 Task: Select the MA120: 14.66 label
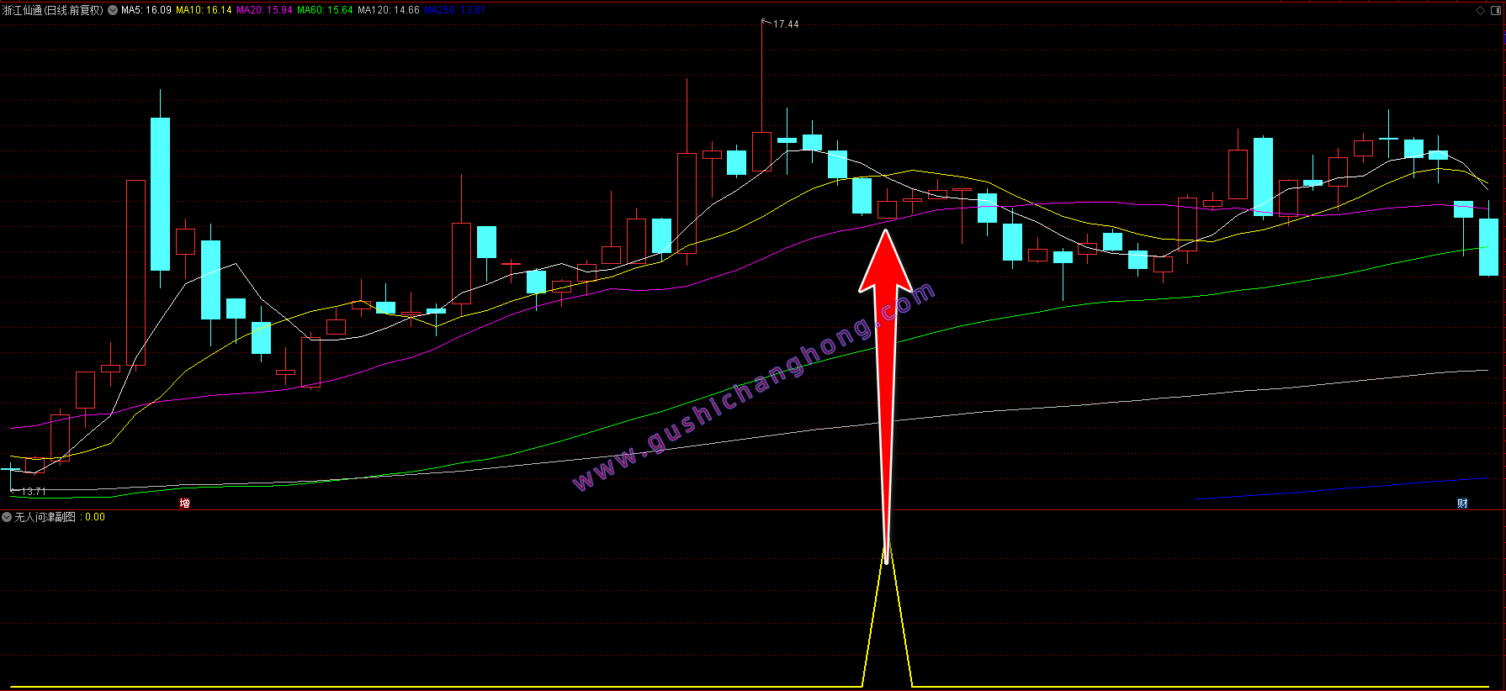pos(389,10)
